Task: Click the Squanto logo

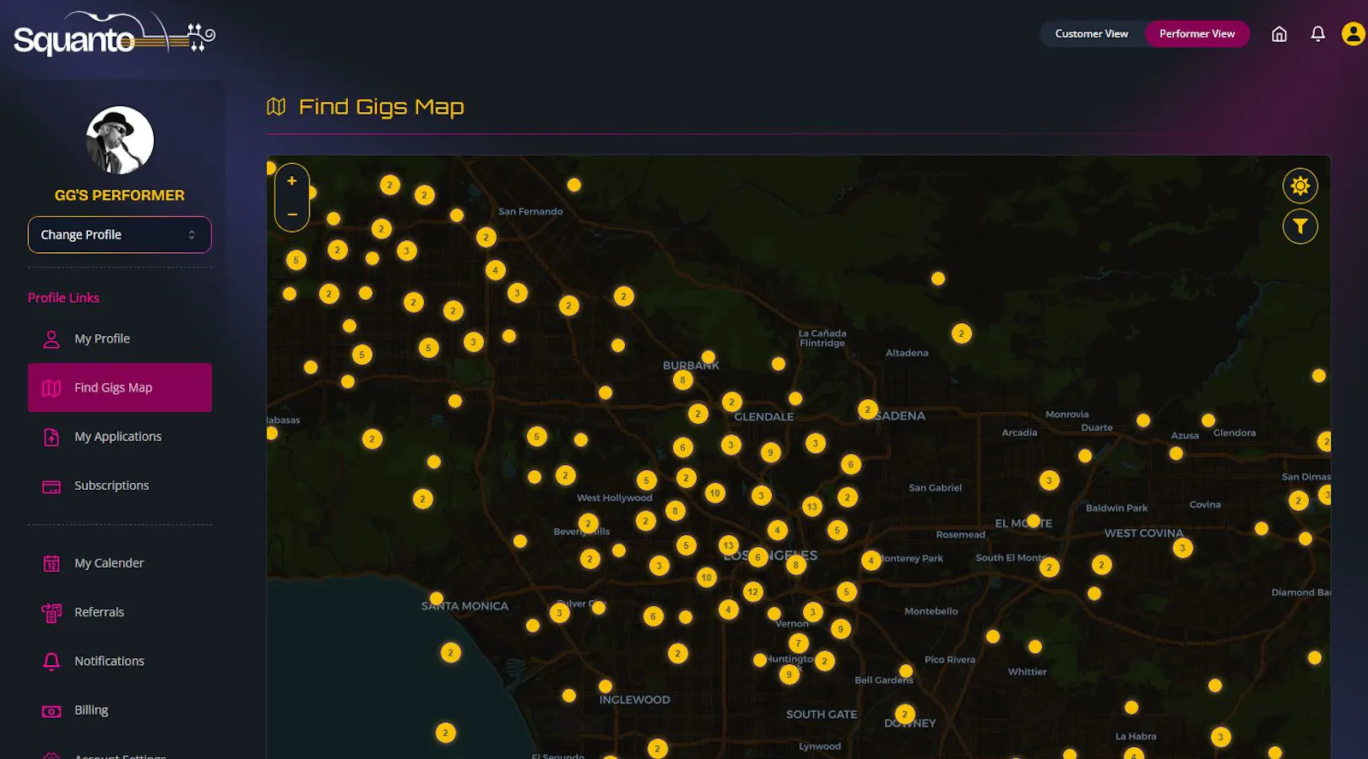Action: (x=114, y=34)
